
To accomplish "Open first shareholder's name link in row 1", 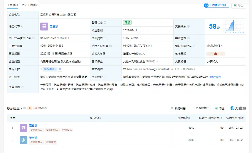I will pos(33,125).
